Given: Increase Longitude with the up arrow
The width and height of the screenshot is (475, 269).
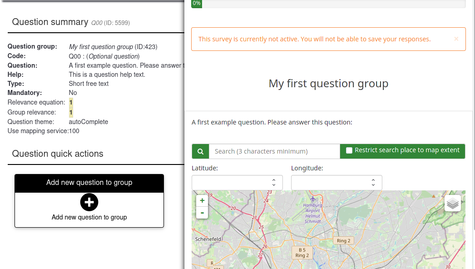Looking at the screenshot, I should pos(373,180).
